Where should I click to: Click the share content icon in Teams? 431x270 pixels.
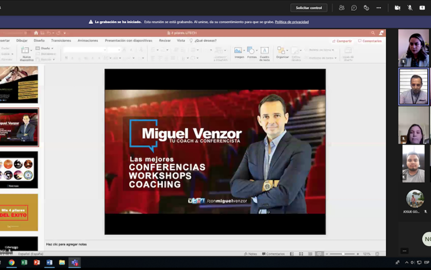[x=422, y=8]
